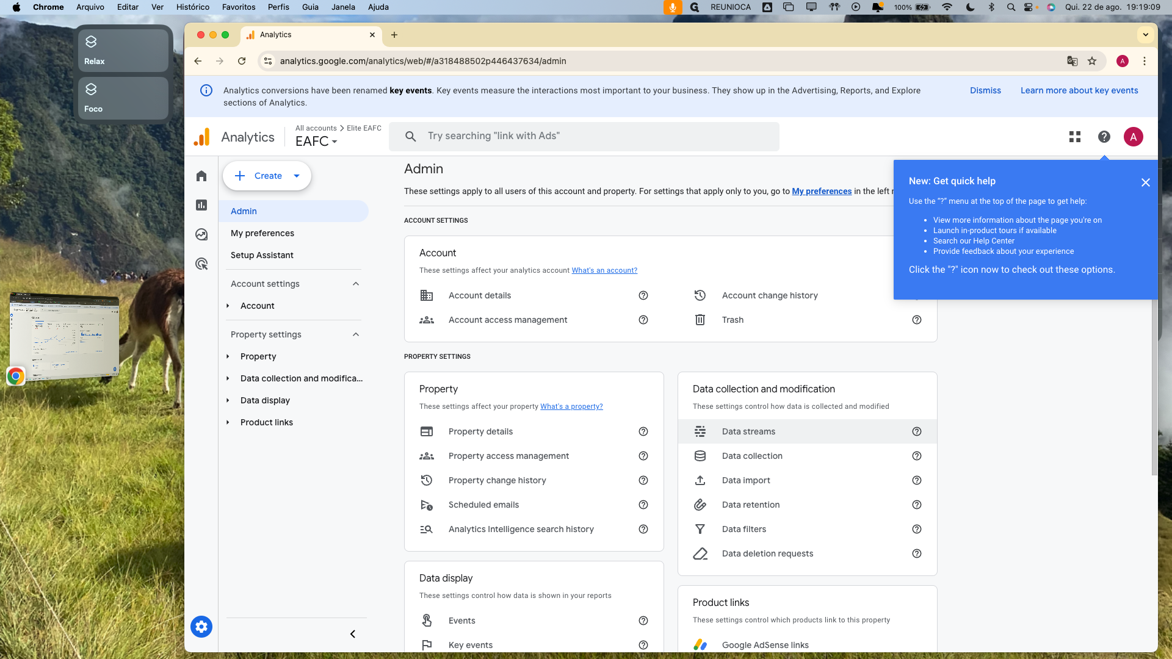
Task: Expand the Account tree item in the sidebar
Action: 228,306
